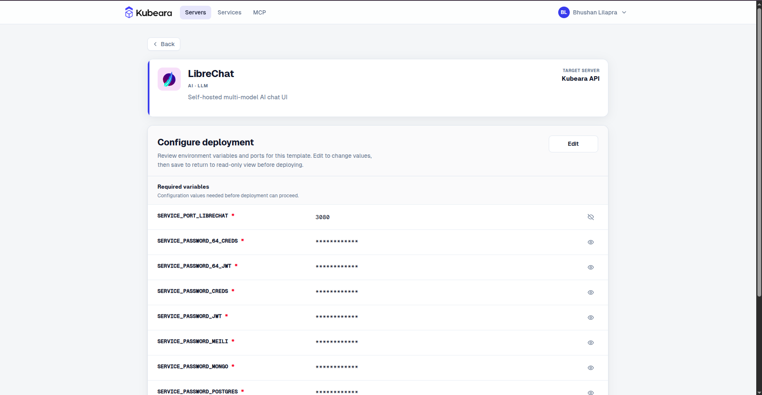The height and width of the screenshot is (395, 762).
Task: Click the masked SERVICE_PASSWORD_64_CREDS value
Action: tap(337, 242)
